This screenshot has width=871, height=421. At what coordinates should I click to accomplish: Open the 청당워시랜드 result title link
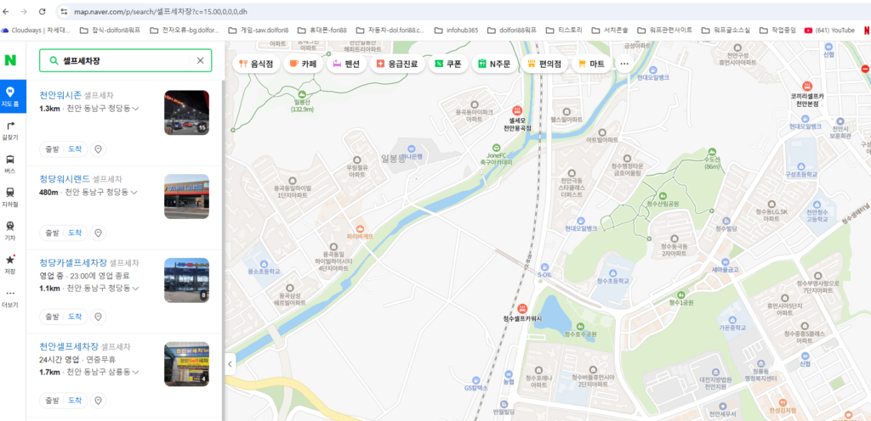coord(64,178)
